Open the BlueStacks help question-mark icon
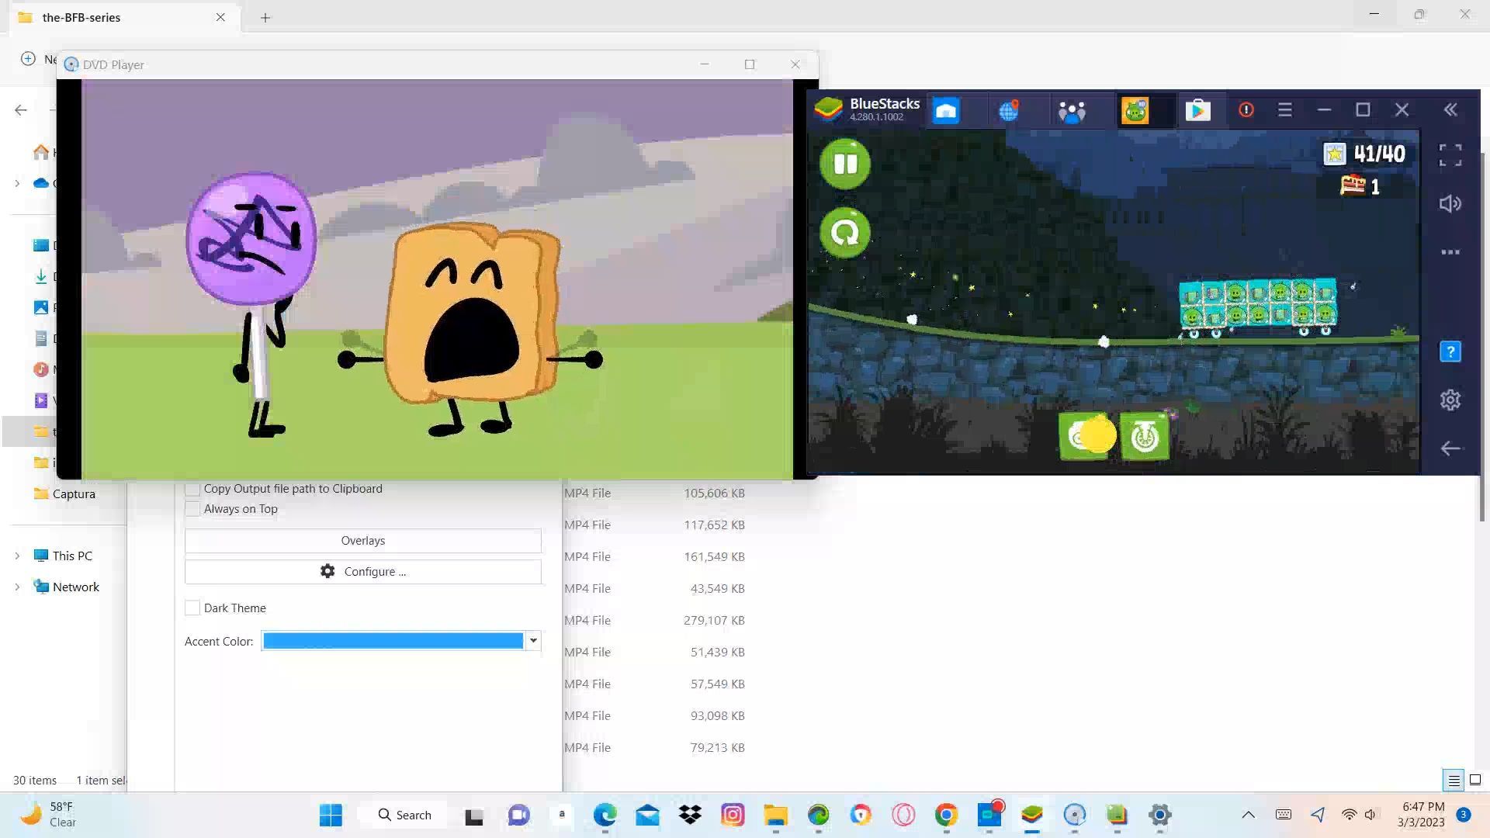Screen dimensions: 1490x838 point(1450,351)
